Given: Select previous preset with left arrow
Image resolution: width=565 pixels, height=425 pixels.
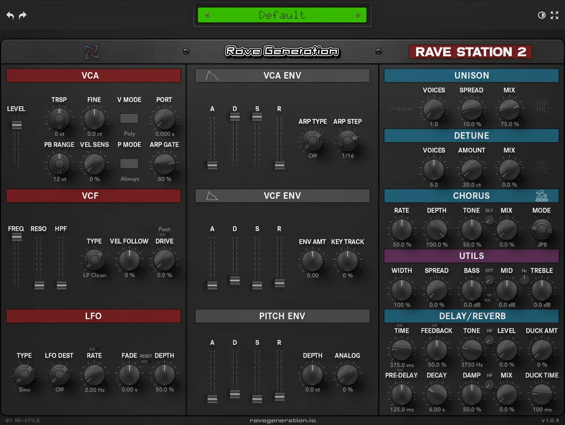Looking at the screenshot, I should click(206, 15).
